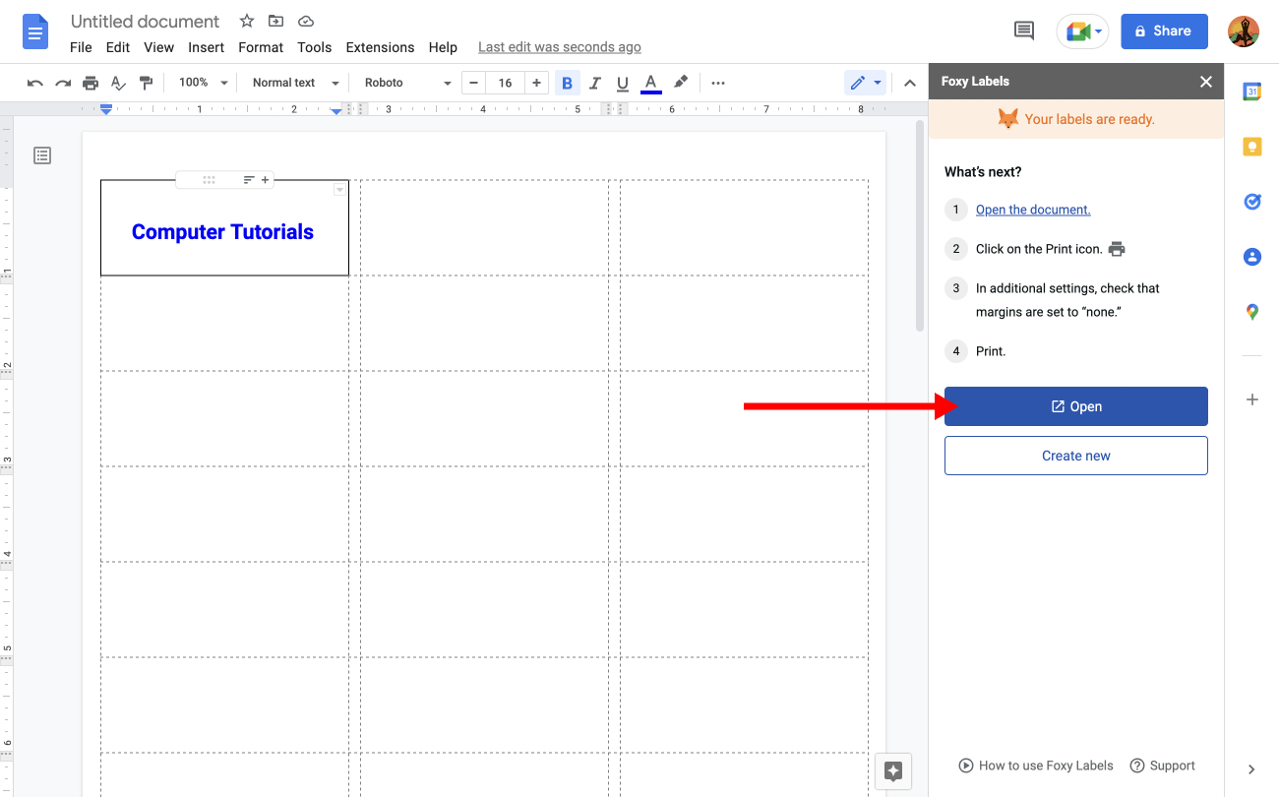Image resolution: width=1279 pixels, height=797 pixels.
Task: Open Google Tasks from side panel
Action: click(x=1251, y=201)
